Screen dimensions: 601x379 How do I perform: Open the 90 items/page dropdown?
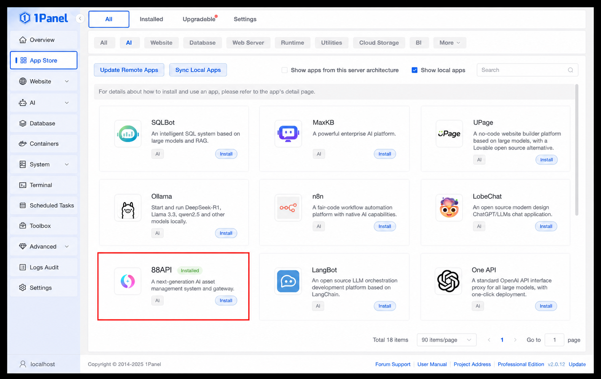point(446,340)
